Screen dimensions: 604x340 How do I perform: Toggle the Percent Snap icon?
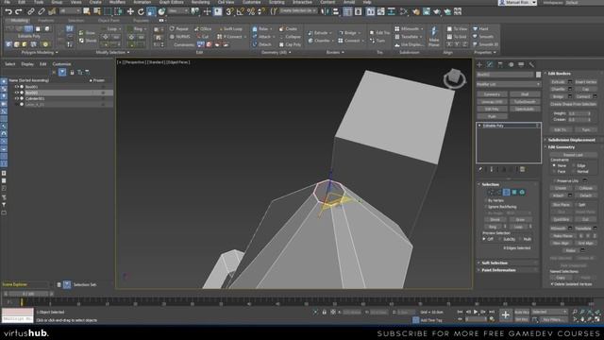[x=251, y=11]
